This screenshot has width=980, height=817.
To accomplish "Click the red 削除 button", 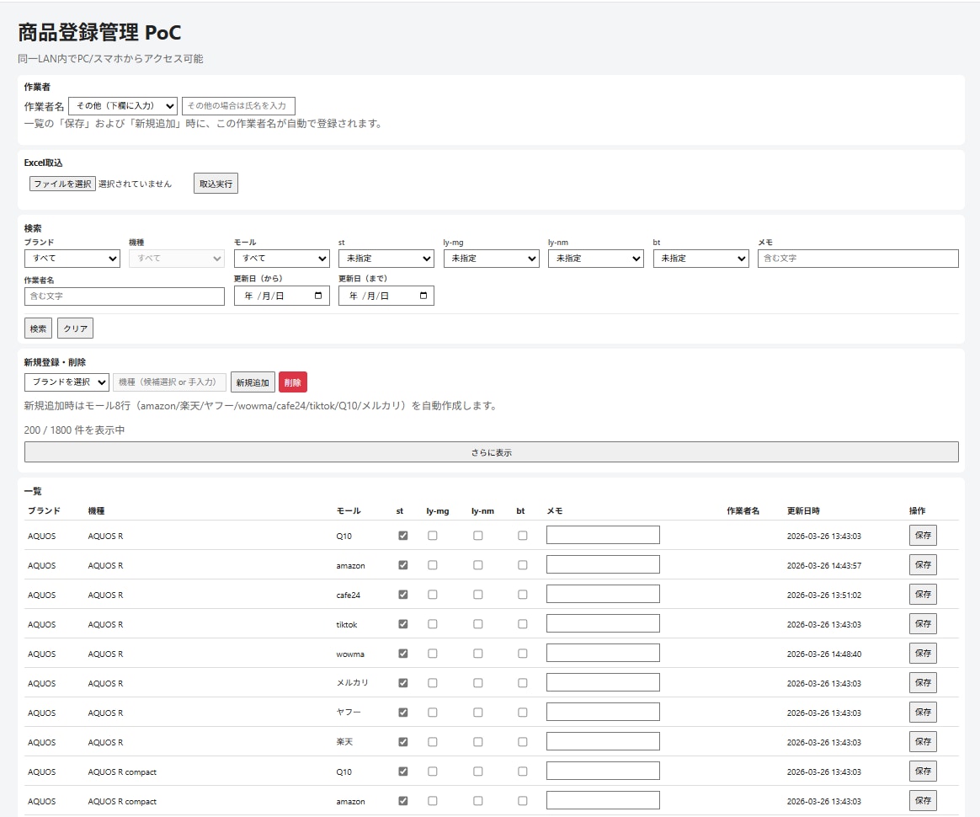I will point(292,382).
